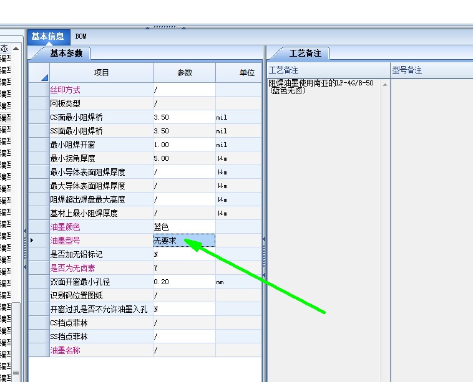Click the 工艺备注 cell scroll-up arrow

(x=385, y=85)
